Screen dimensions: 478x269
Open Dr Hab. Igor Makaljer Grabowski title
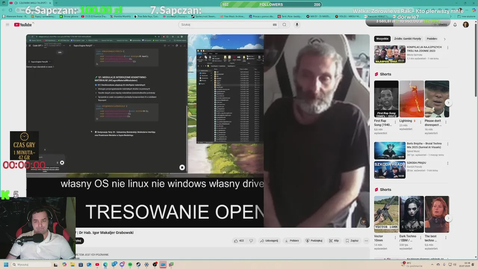pyautogui.click(x=106, y=233)
